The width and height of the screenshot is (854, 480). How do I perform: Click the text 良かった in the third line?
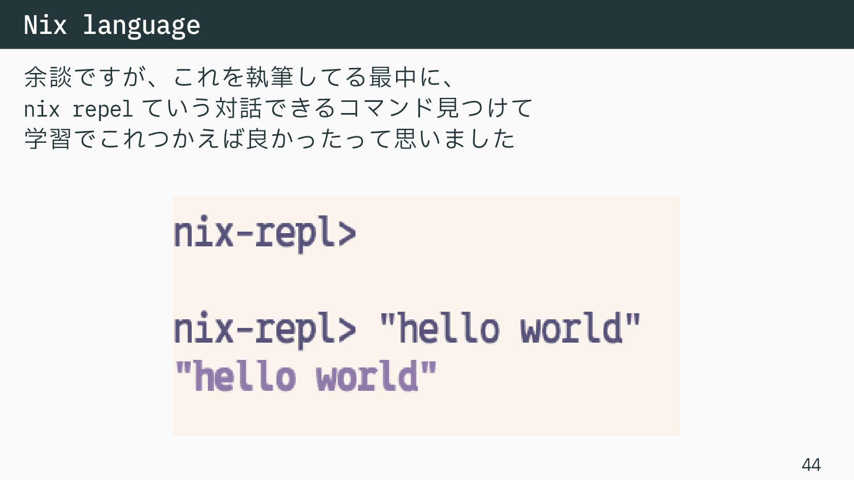tap(294, 138)
